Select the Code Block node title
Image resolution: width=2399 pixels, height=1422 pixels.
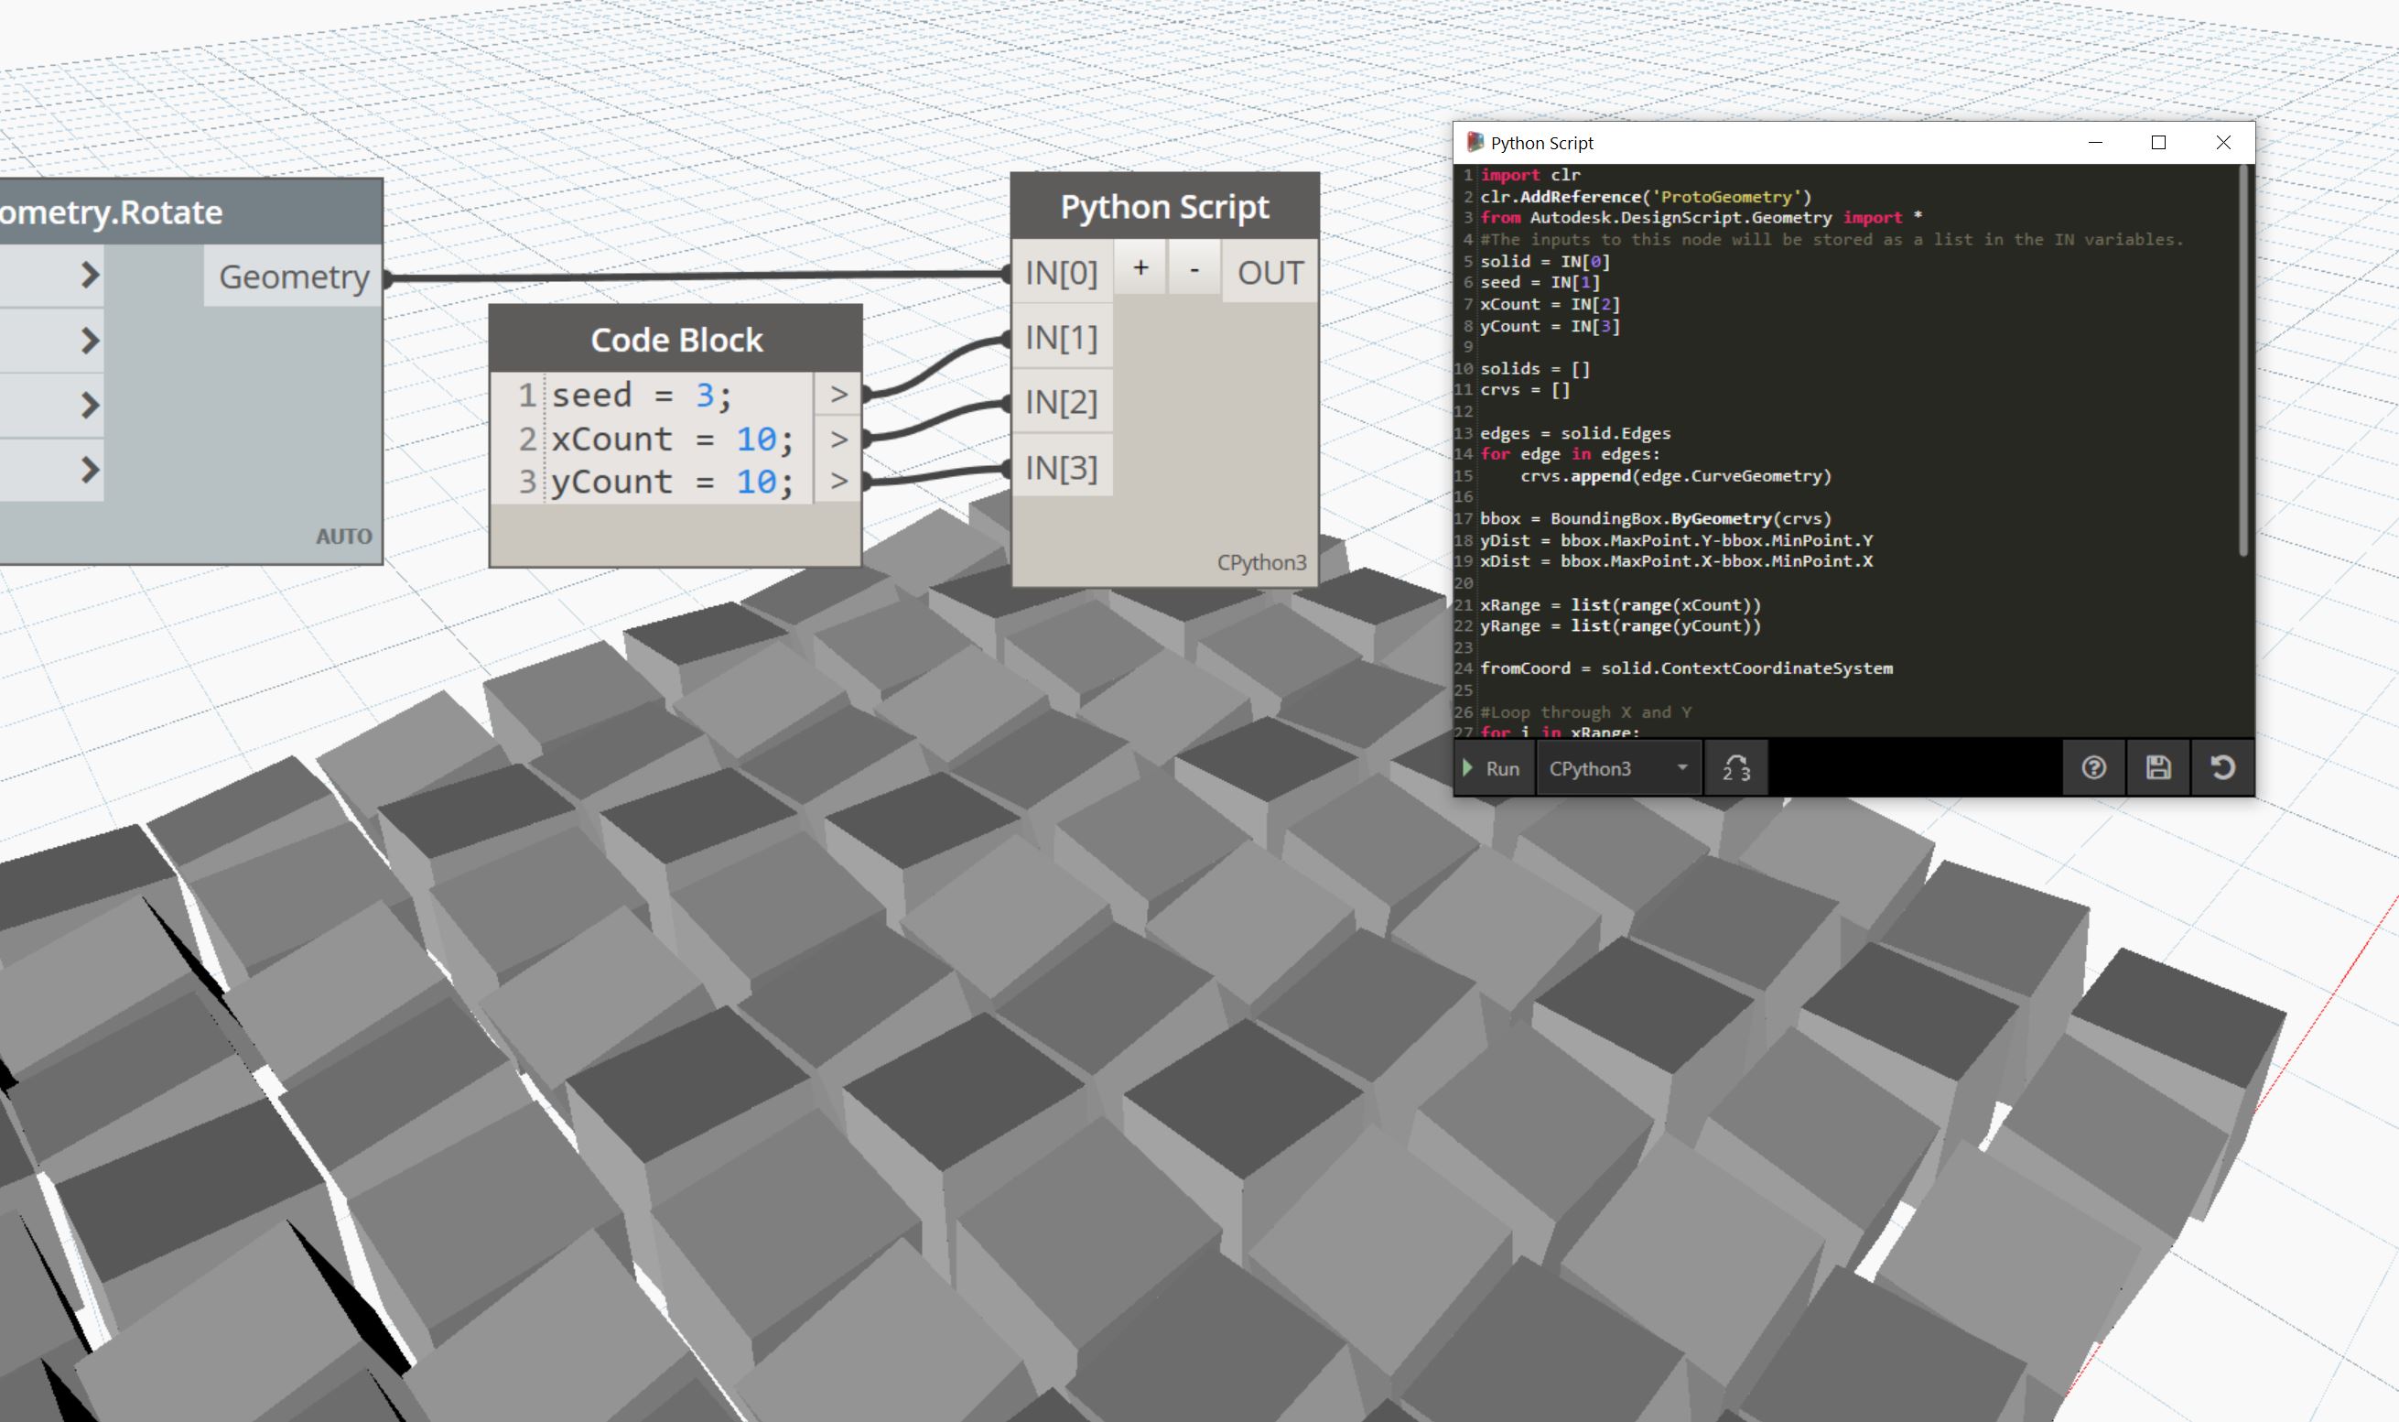point(676,339)
